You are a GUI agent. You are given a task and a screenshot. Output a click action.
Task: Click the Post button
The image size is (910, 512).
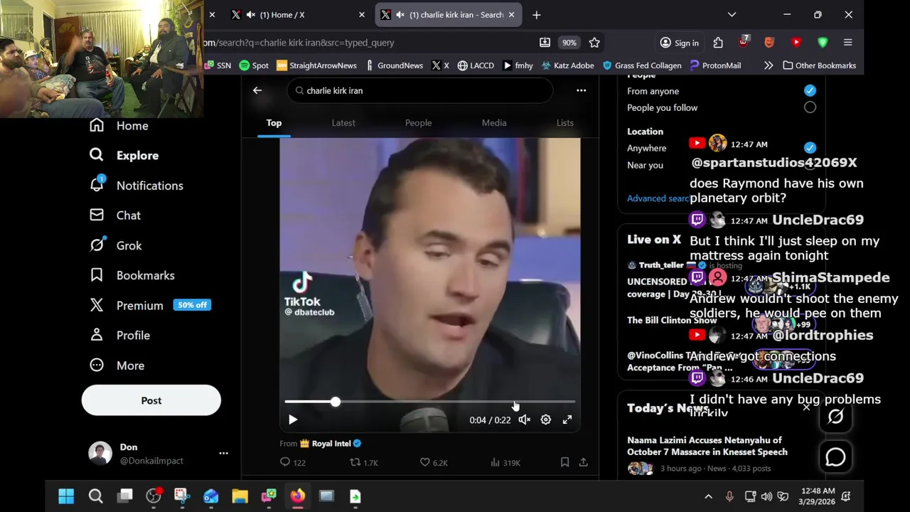[x=151, y=400]
